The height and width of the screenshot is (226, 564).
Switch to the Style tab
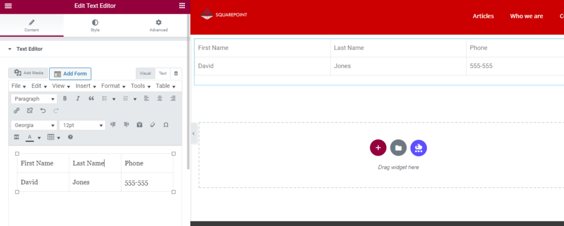click(95, 25)
